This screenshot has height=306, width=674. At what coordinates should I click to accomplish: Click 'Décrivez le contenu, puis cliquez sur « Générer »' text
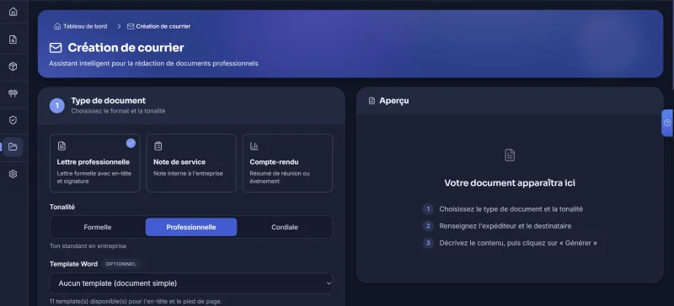click(518, 243)
